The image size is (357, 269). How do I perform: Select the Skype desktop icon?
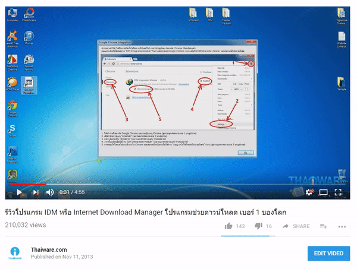coord(12,131)
